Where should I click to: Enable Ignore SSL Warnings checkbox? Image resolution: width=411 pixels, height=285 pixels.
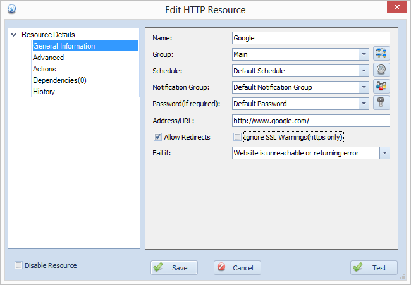click(237, 136)
